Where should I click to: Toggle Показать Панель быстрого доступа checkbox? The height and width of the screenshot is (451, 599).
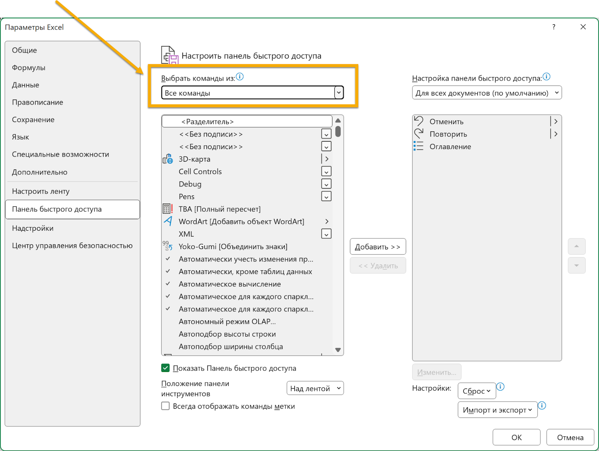(x=165, y=368)
